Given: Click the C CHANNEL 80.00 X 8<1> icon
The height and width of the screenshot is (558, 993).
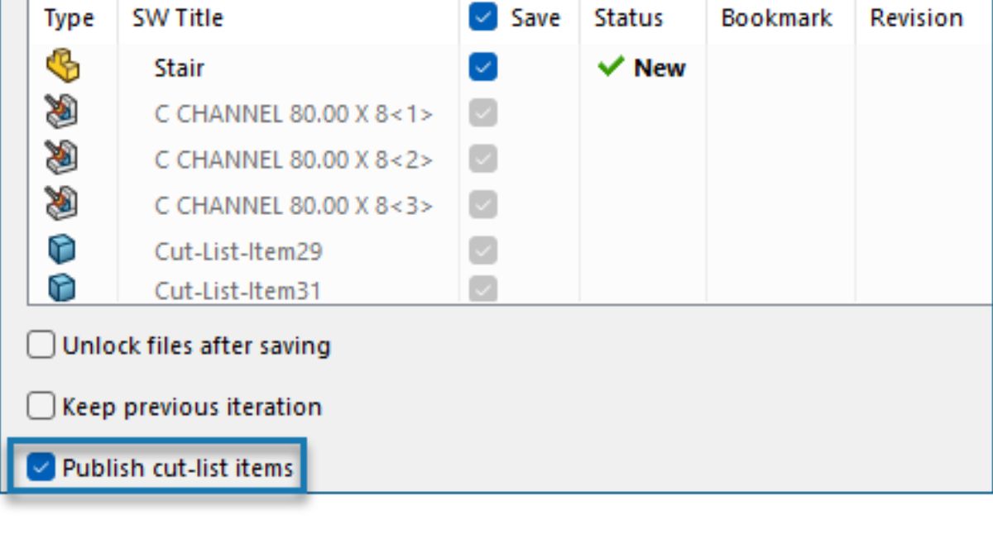Looking at the screenshot, I should [62, 113].
